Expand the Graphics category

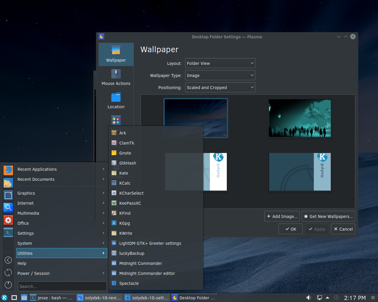[x=61, y=193]
